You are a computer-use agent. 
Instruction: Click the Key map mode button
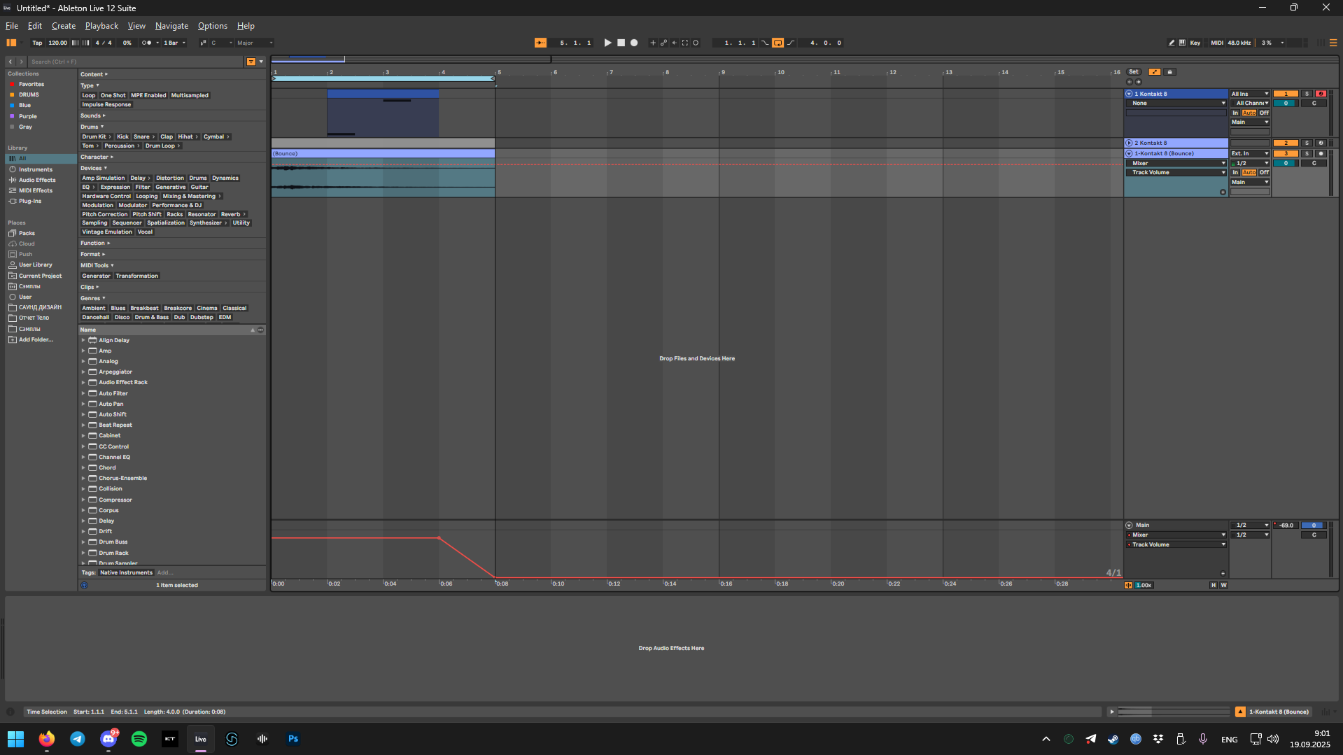tap(1195, 43)
